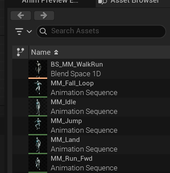
Task: Select the MM_Idle thumbnail
Action: click(38, 107)
